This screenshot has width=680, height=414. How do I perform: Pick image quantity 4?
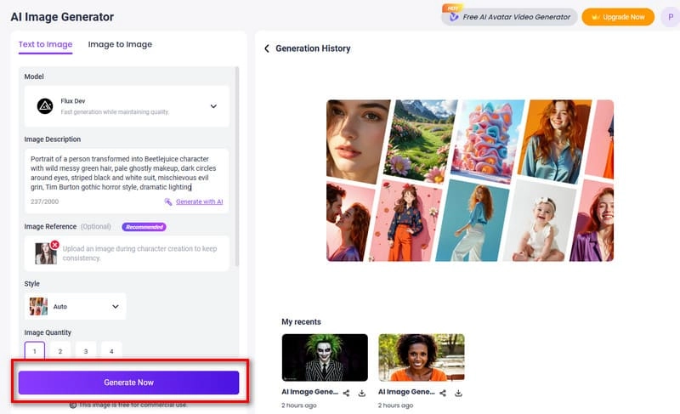point(110,350)
